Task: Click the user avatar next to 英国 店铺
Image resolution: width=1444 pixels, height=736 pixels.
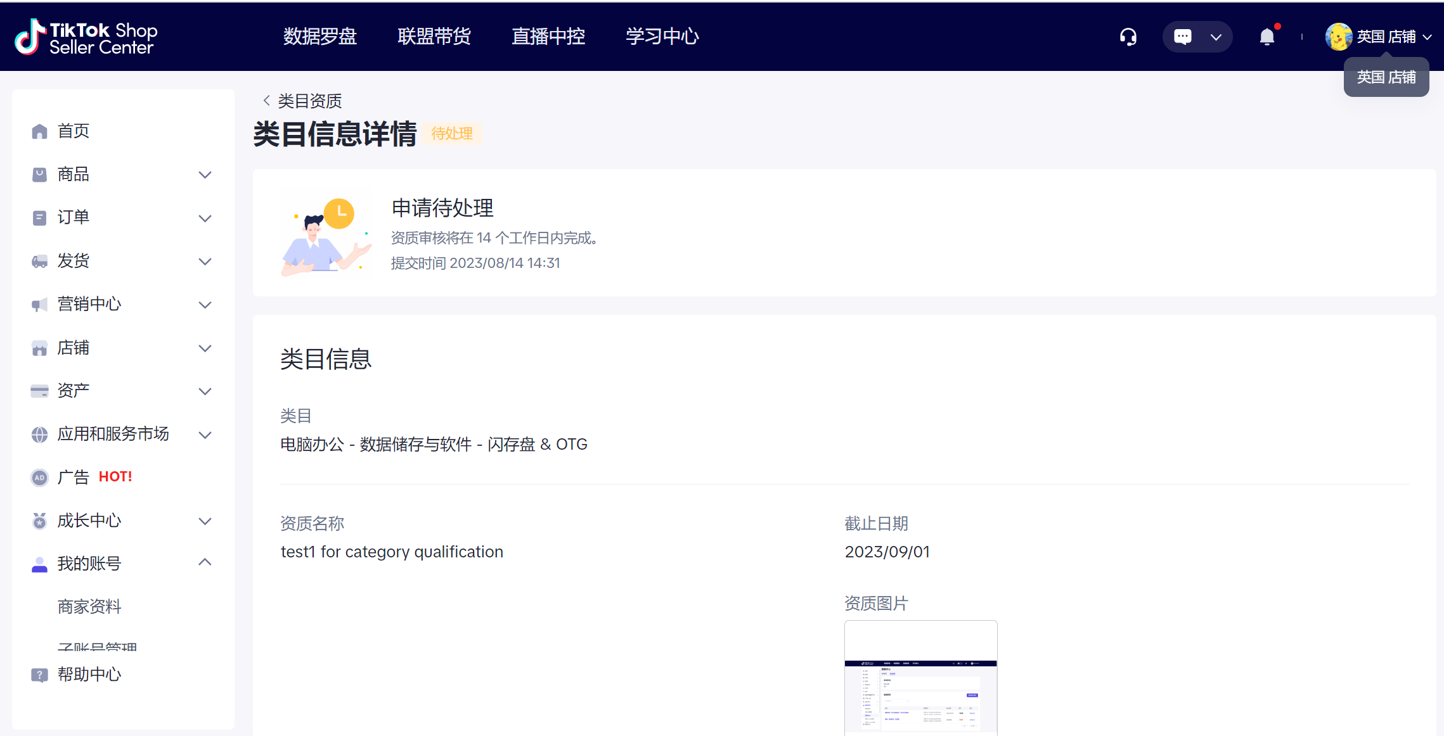Action: (x=1338, y=37)
